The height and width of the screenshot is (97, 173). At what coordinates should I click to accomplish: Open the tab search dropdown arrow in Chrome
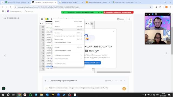(x=2, y=2)
